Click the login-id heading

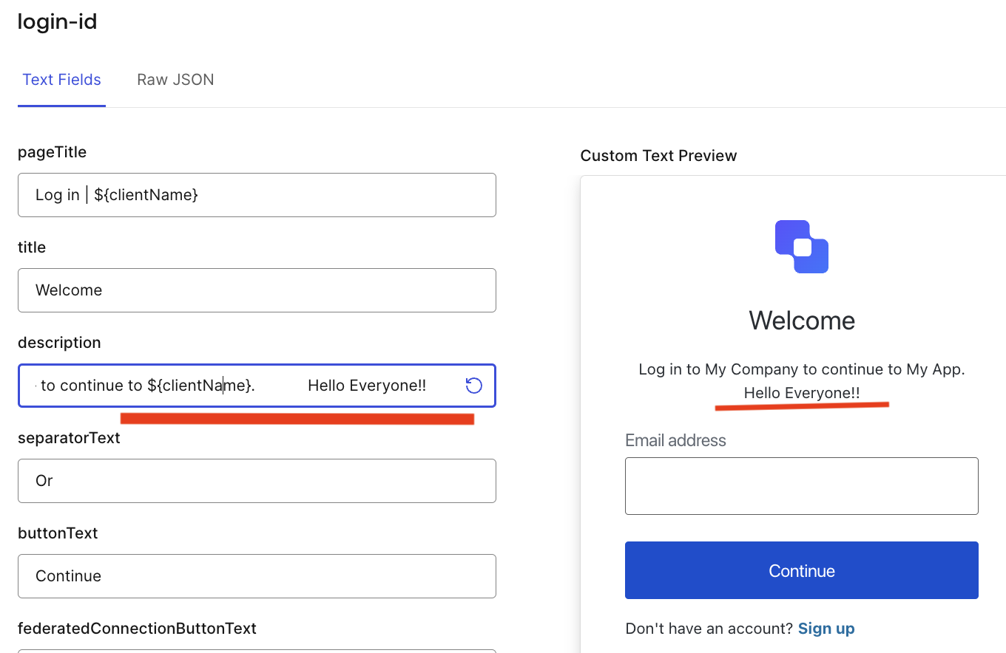58,21
